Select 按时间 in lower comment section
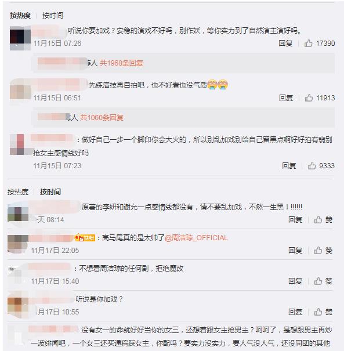The height and width of the screenshot is (351, 344). (50, 192)
